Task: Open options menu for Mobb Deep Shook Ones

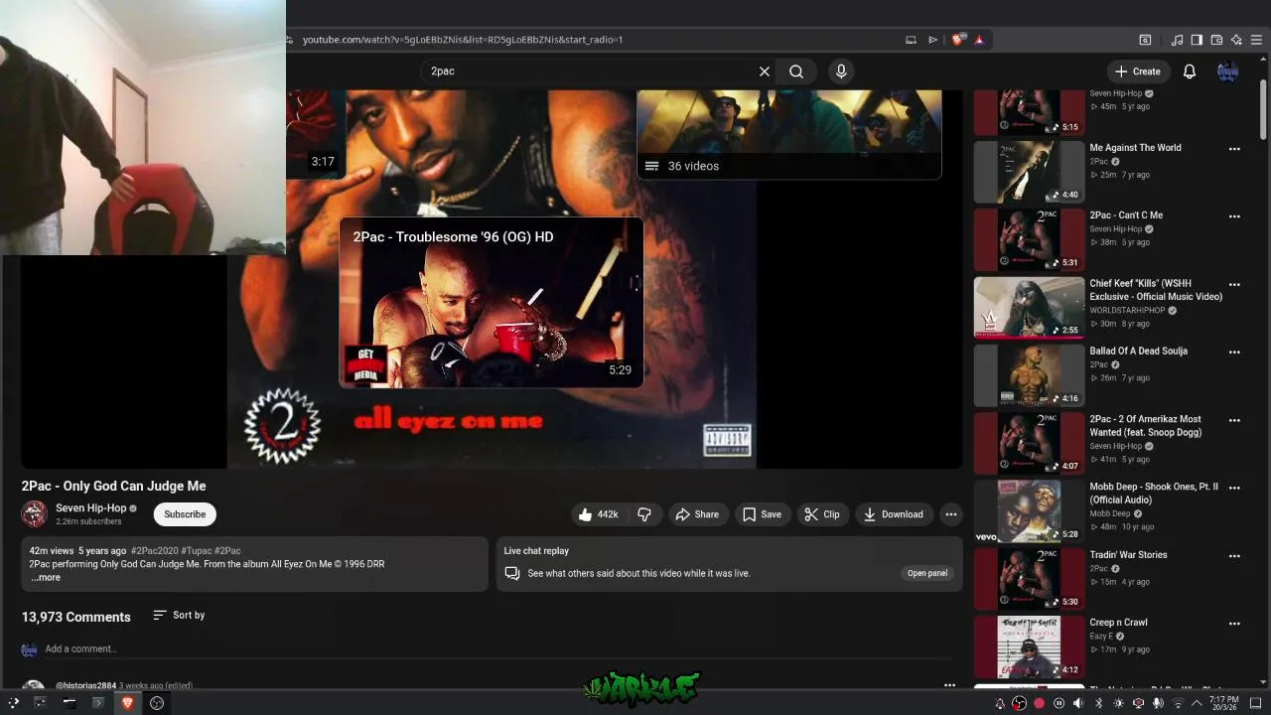Action: [x=1234, y=489]
